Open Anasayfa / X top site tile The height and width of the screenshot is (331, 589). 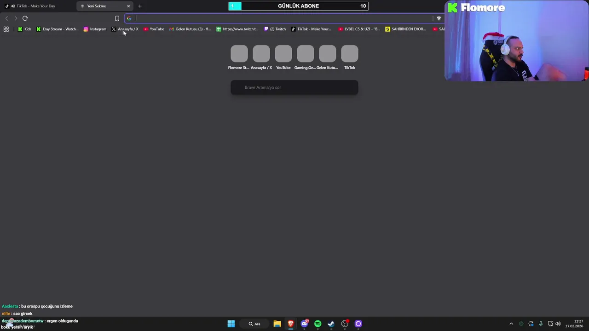pos(261,57)
